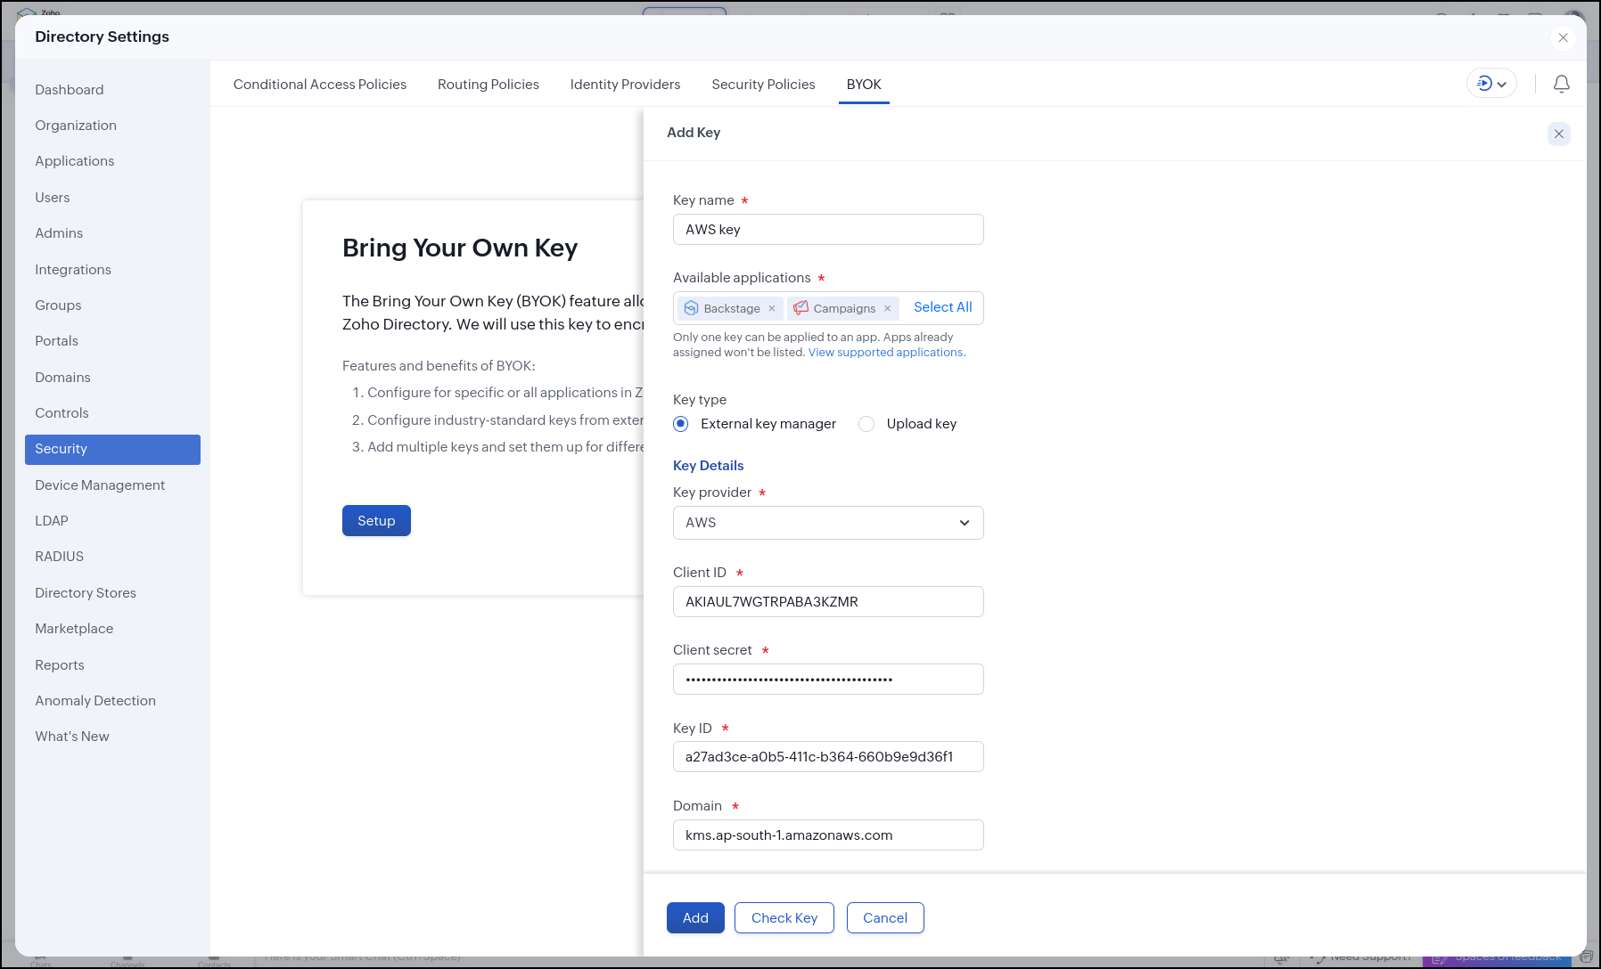Select the BYOK tab
The width and height of the screenshot is (1601, 969).
[x=864, y=85]
